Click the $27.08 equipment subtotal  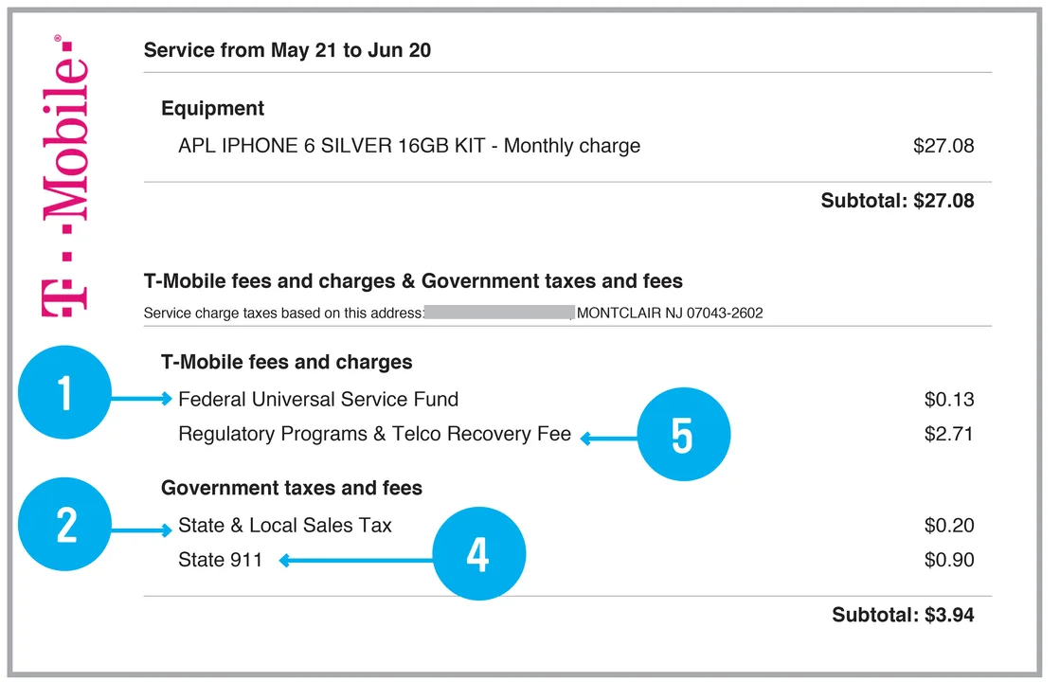(x=897, y=201)
